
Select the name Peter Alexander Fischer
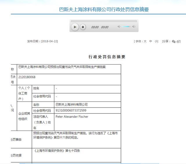tap(72, 117)
